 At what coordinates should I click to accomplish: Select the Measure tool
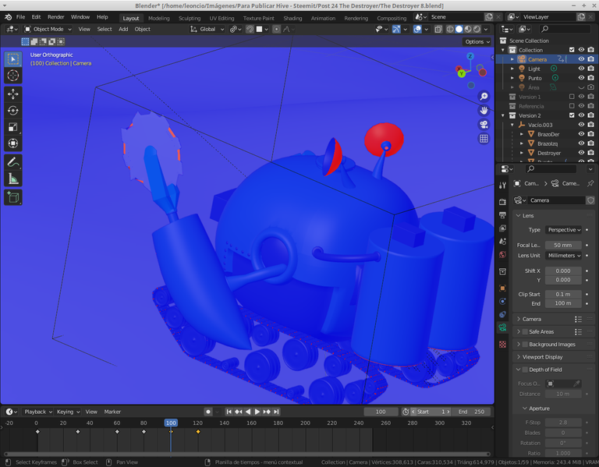click(13, 179)
